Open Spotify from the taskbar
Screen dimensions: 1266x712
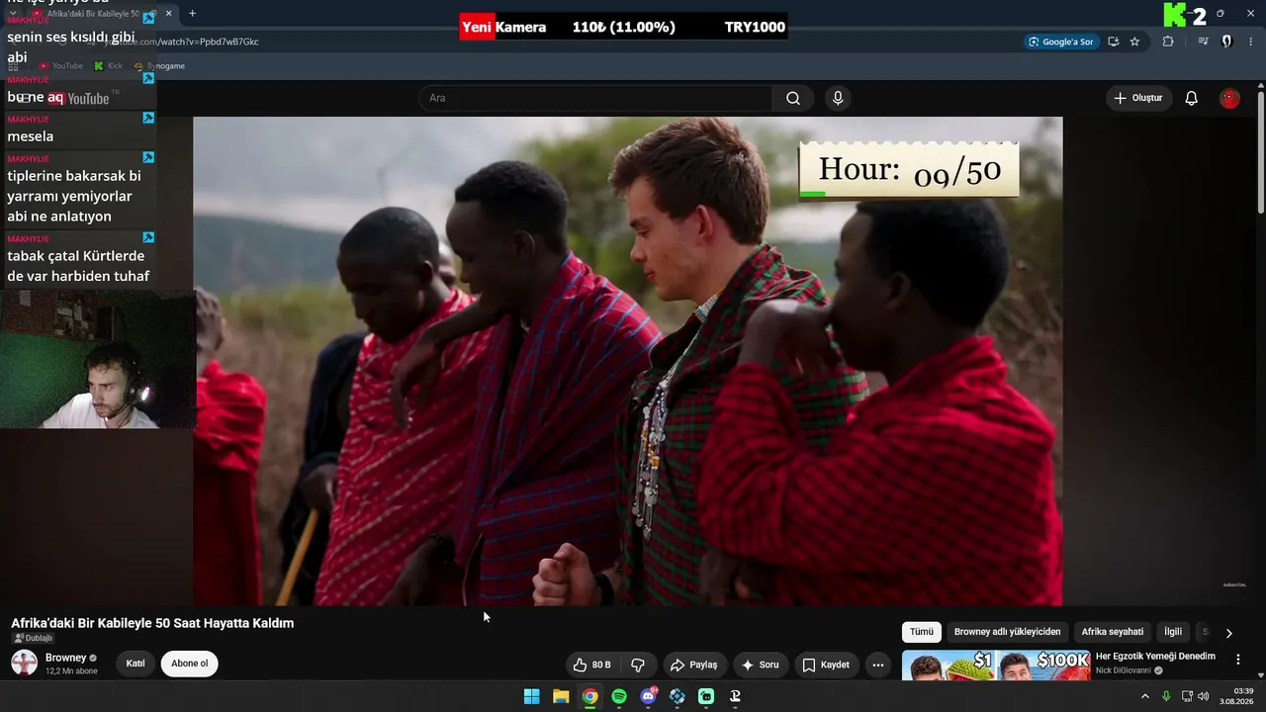click(x=619, y=696)
